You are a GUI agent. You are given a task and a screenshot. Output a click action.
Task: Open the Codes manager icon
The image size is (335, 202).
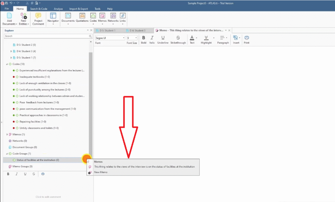(x=93, y=16)
